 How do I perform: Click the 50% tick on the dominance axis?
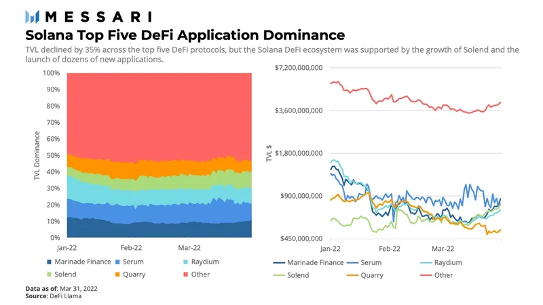[53, 155]
